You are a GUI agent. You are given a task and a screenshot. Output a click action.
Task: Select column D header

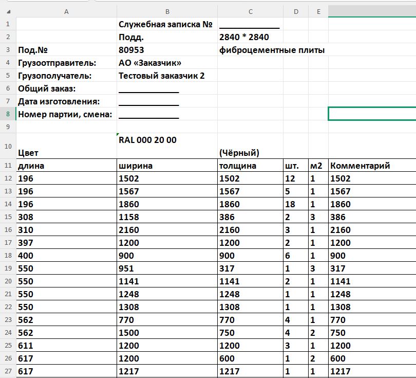click(296, 12)
